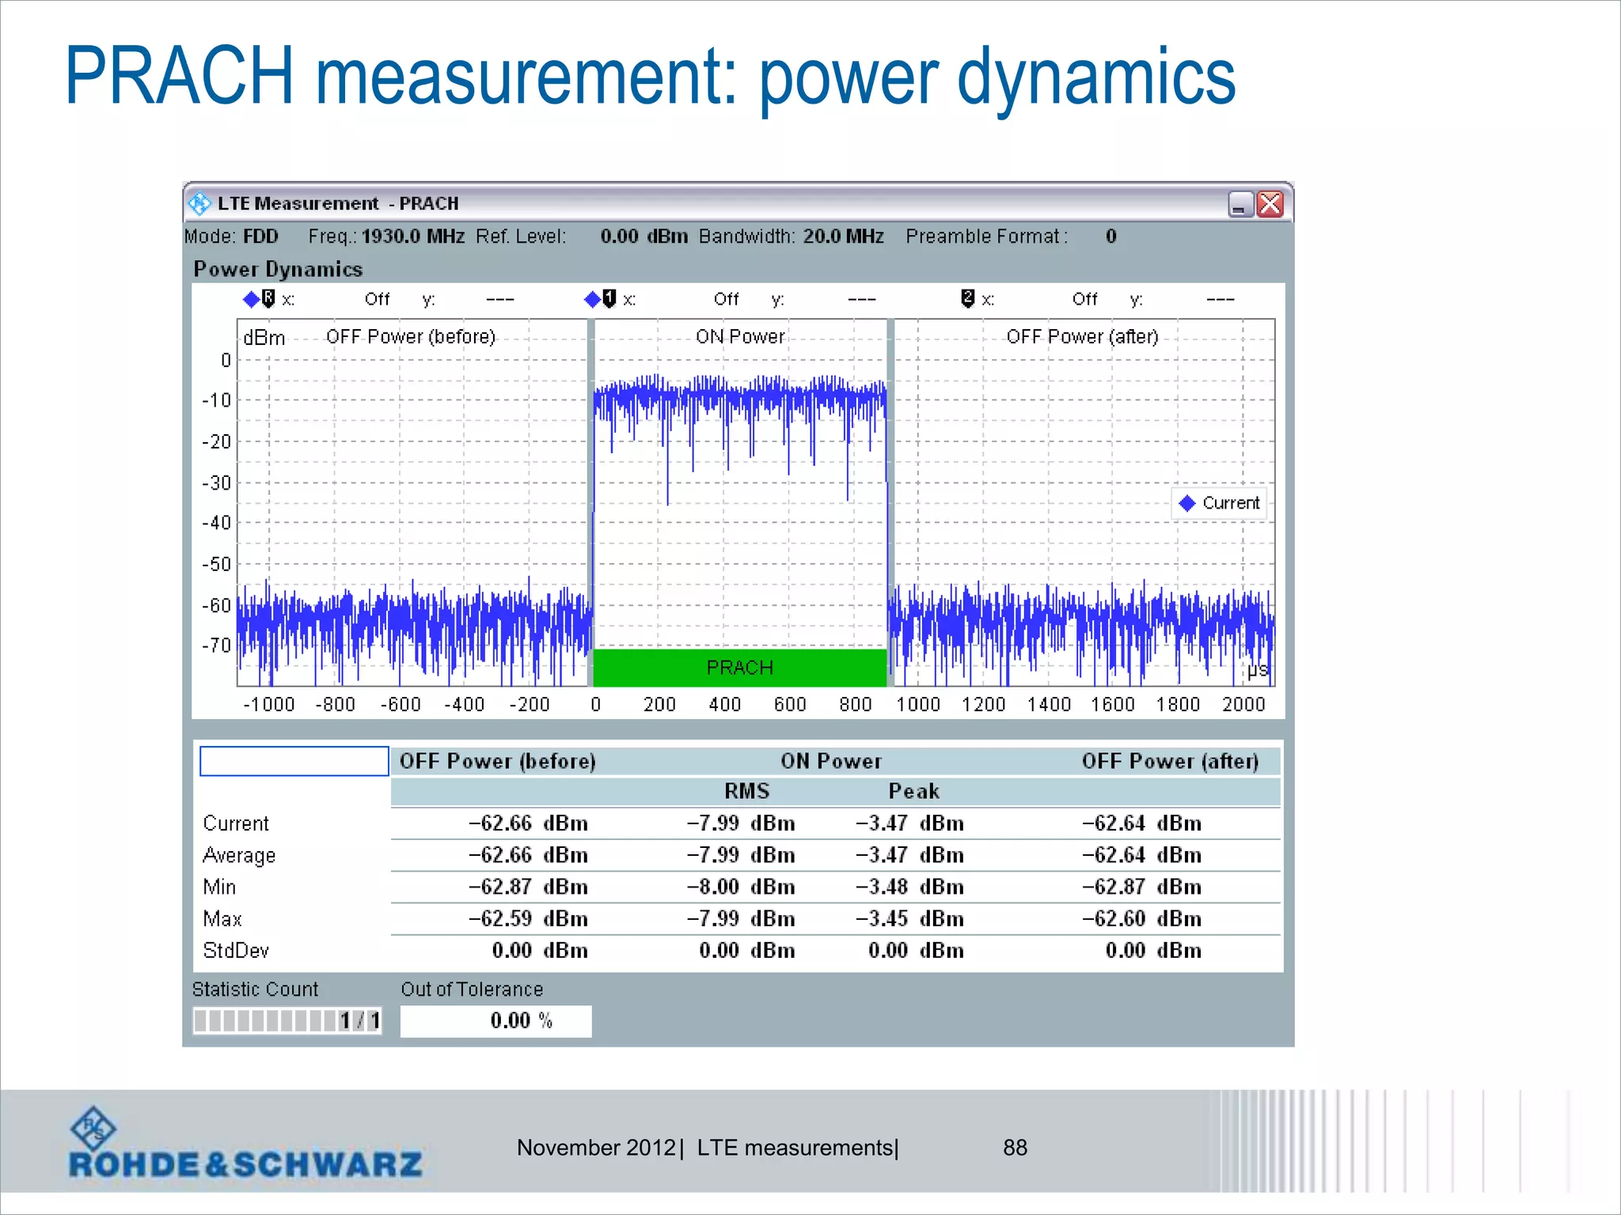Click the ON Power graph region label

point(740,336)
